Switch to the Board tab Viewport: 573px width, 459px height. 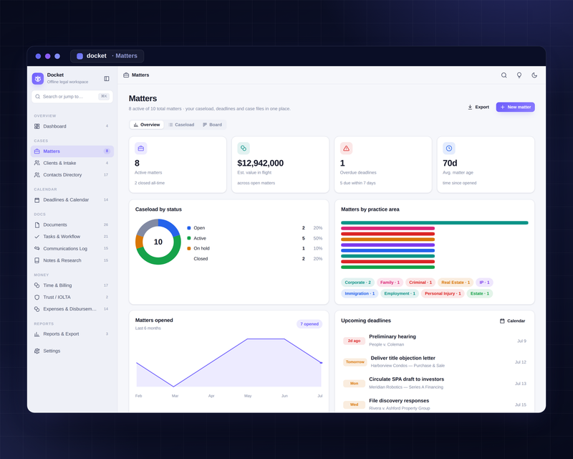(x=212, y=125)
